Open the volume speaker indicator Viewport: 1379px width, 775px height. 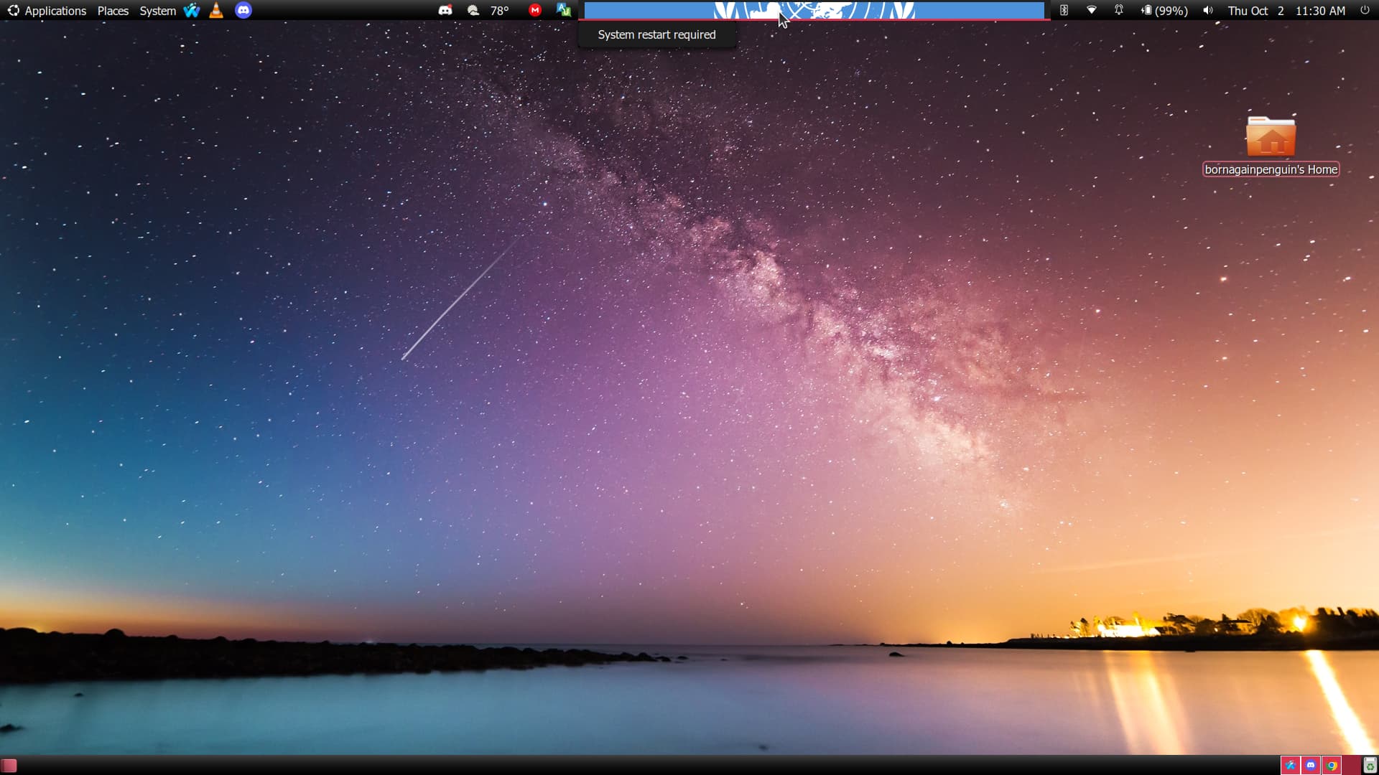click(1208, 10)
